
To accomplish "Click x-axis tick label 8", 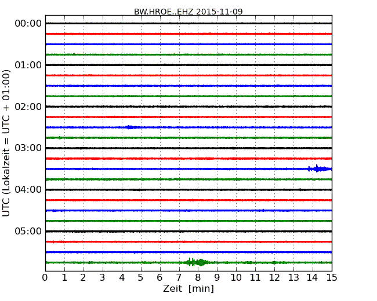I will coord(198,278).
